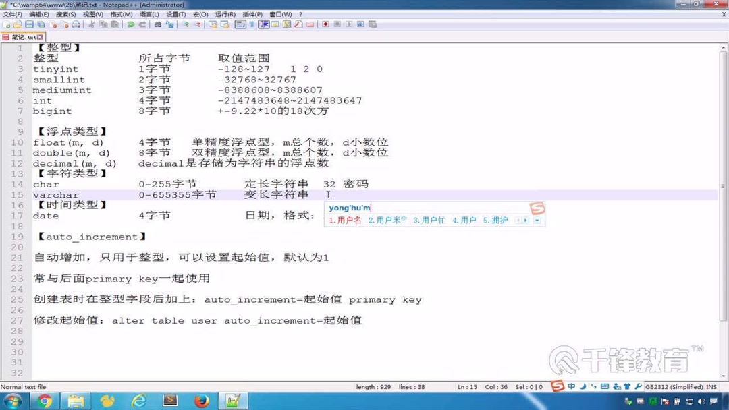This screenshot has height=410, width=729.
Task: Open the 插件(P) plugins menu
Action: [251, 14]
